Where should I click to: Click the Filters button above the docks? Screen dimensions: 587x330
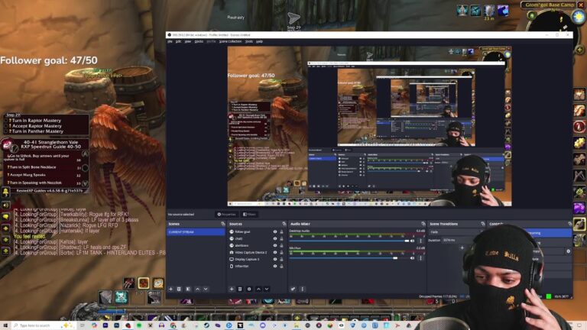point(249,215)
